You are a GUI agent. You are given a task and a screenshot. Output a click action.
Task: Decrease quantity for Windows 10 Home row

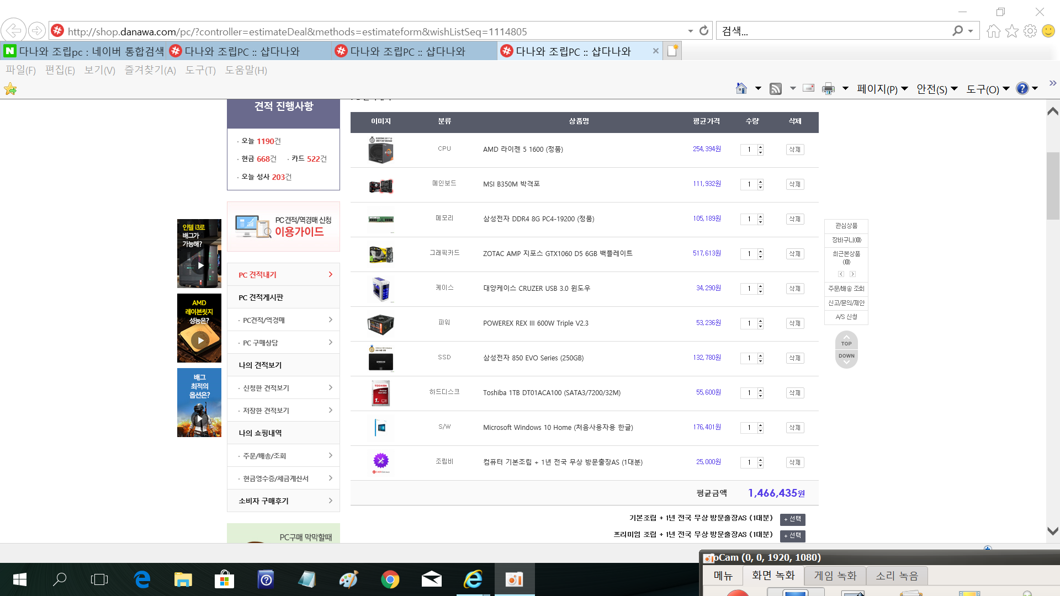click(760, 430)
